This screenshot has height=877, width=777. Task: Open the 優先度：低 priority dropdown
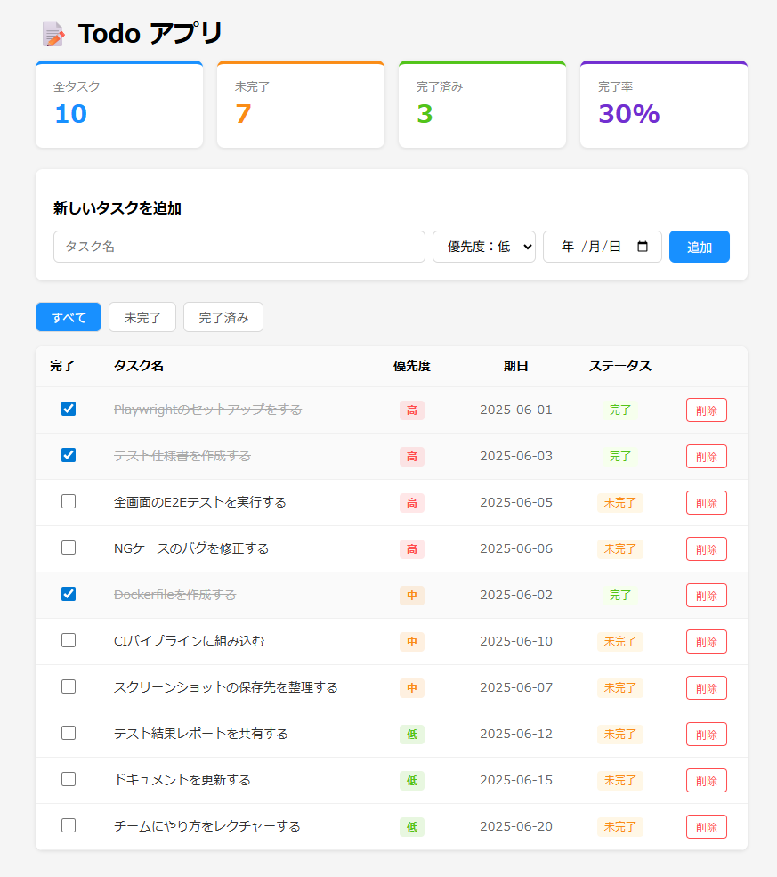(483, 247)
